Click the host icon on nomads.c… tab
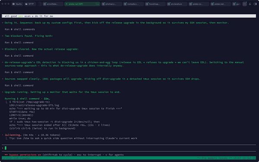 click(x=125, y=4)
